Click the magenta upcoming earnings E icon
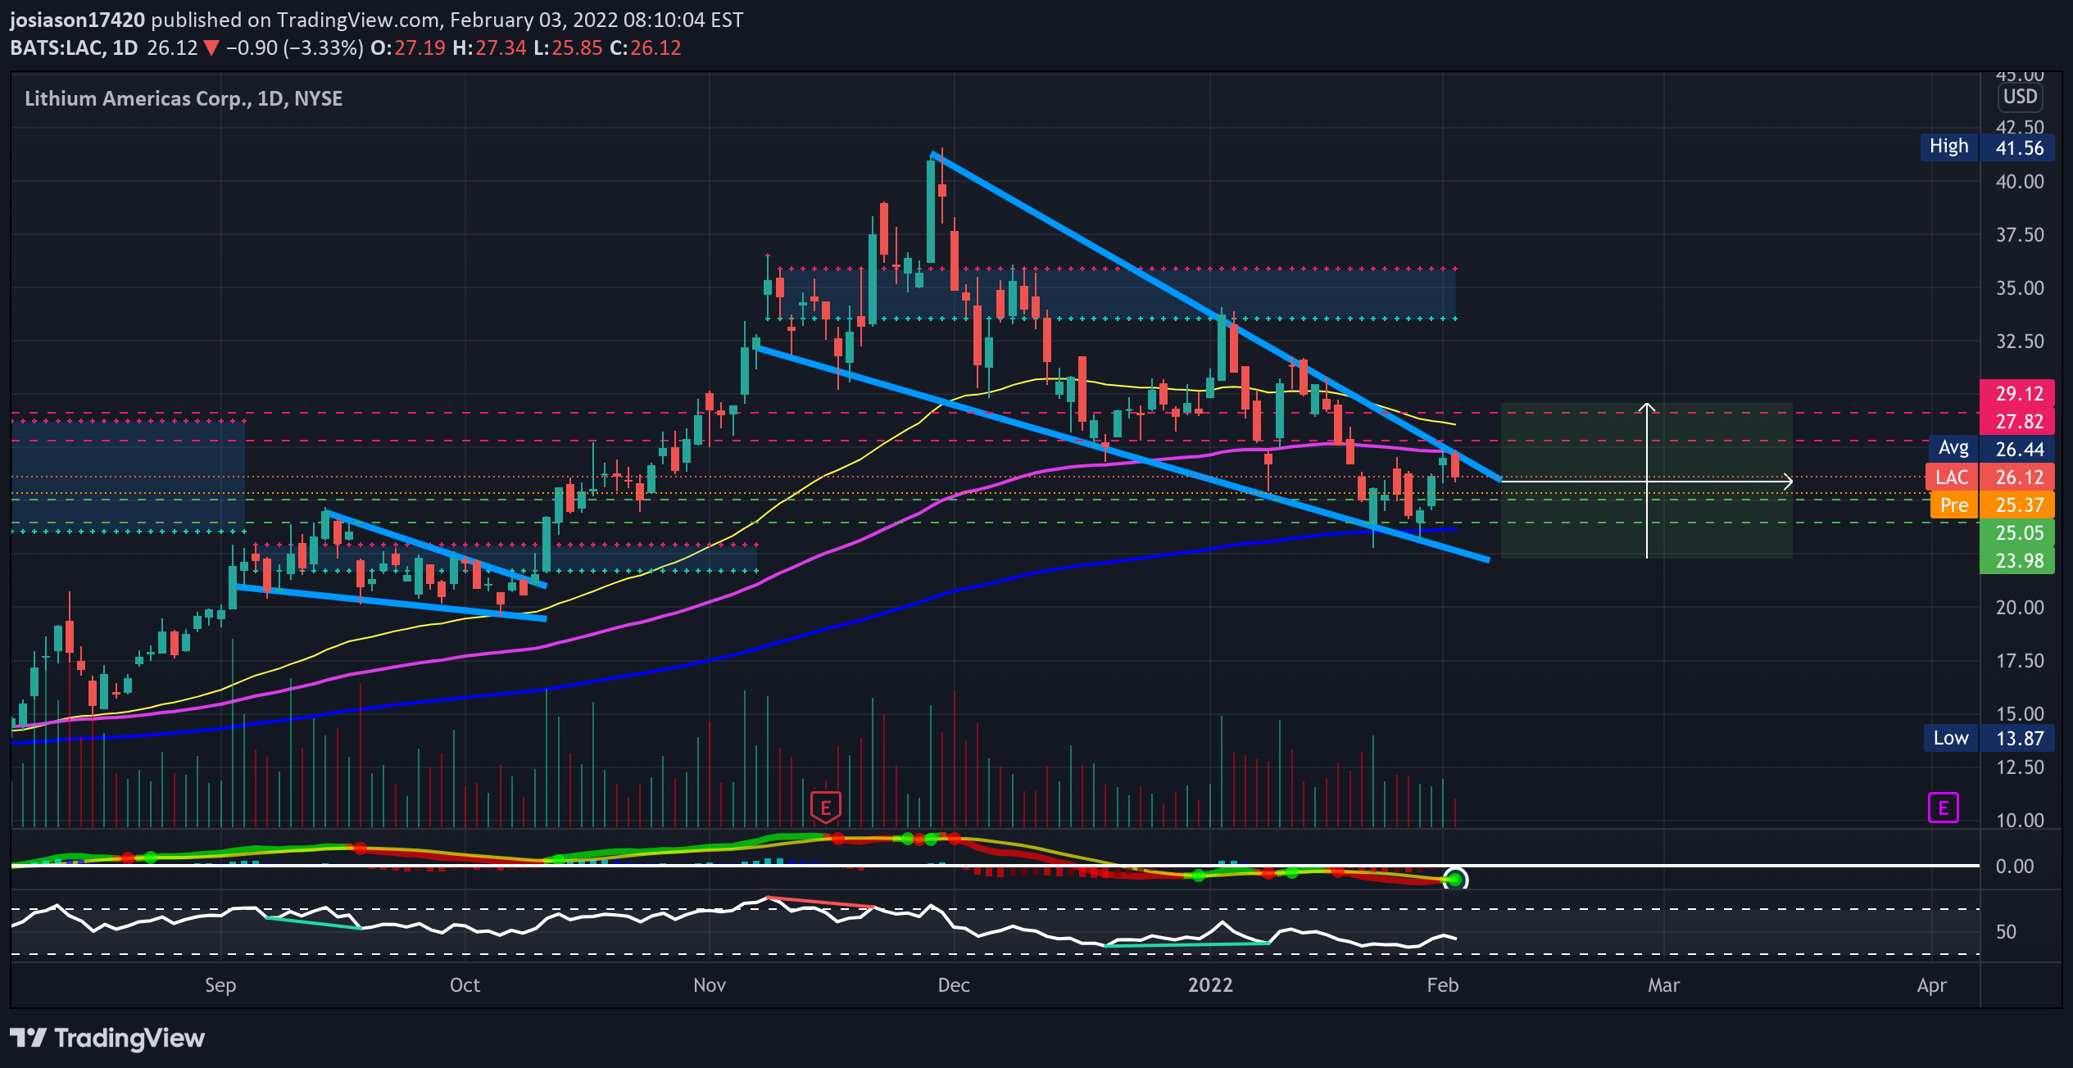Viewport: 2073px width, 1068px height. tap(1943, 808)
